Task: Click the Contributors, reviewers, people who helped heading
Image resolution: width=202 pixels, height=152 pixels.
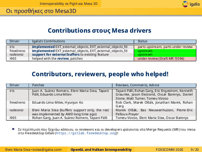Action: 100,74
